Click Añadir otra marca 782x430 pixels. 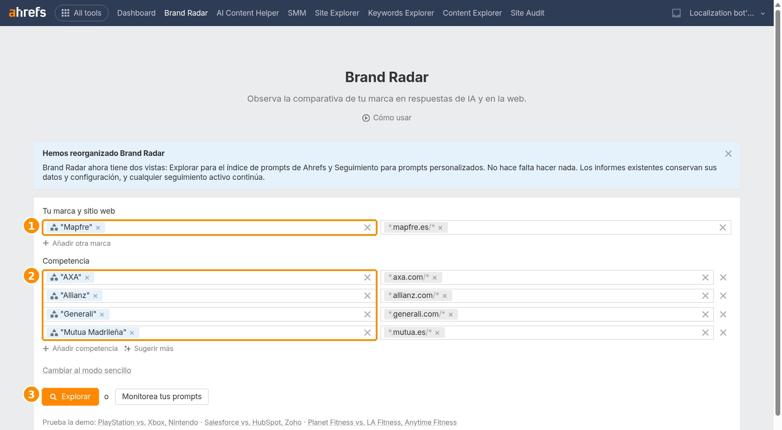coord(76,243)
